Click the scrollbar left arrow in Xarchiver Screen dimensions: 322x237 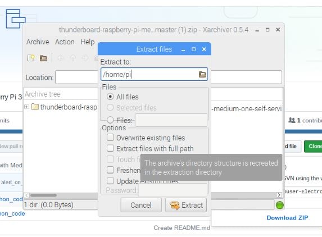point(26,195)
